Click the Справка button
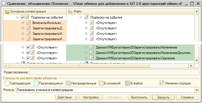Image resolution: width=202 pixels, height=103 pixels. pyautogui.click(x=187, y=97)
